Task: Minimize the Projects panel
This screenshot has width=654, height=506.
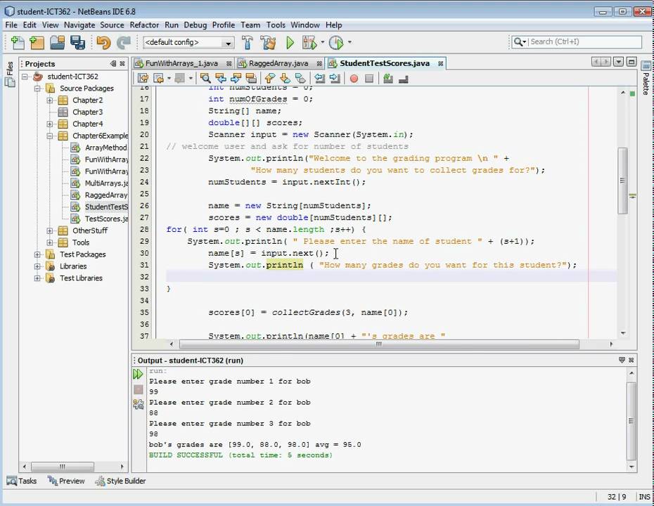Action: pos(113,64)
